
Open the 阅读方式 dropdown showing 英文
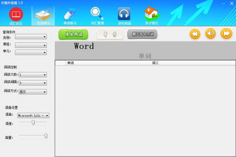coord(32,92)
